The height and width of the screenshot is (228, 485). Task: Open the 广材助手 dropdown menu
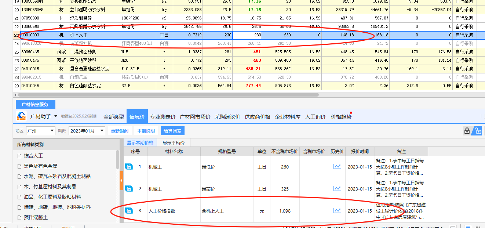(56, 117)
